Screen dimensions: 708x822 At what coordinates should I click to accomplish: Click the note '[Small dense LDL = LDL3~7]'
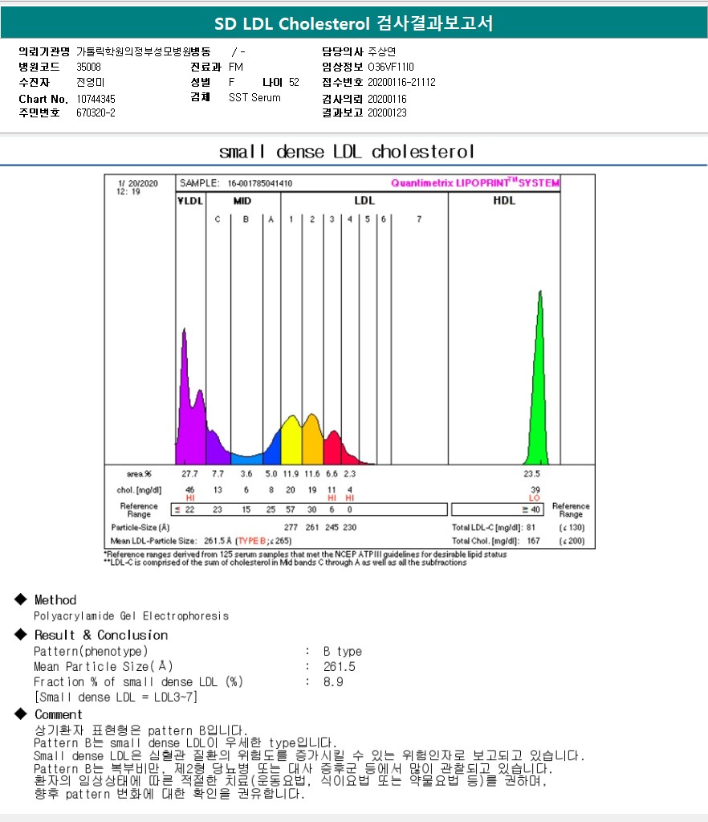(x=116, y=697)
